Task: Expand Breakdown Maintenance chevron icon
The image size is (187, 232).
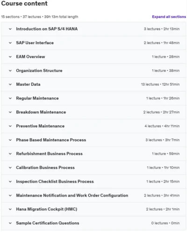Action: (10, 112)
